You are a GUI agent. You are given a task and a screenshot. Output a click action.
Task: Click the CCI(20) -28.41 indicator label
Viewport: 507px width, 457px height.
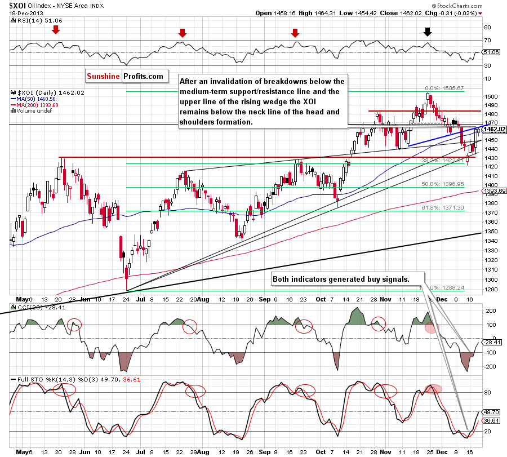[41, 307]
